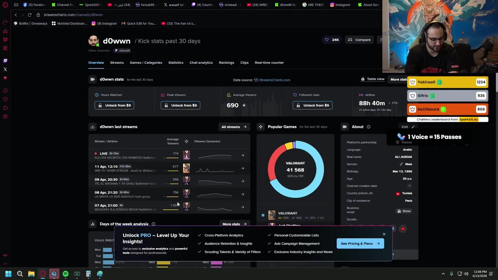Screen dimensions: 498x280
Task: Click Unlock from $9 under Peak Viewers
Action: 181,105
